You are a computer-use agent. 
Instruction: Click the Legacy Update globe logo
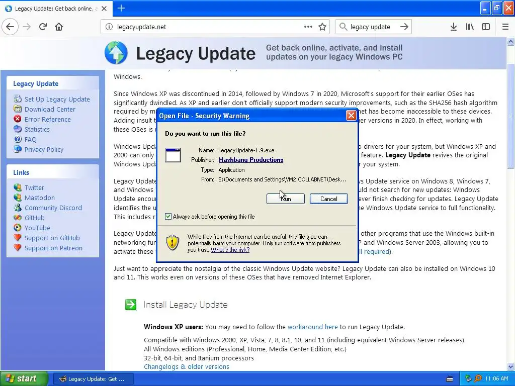click(116, 52)
